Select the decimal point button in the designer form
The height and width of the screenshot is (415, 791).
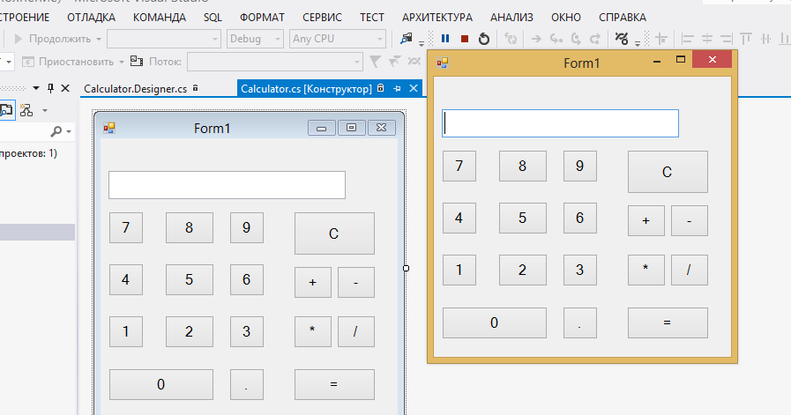click(247, 384)
